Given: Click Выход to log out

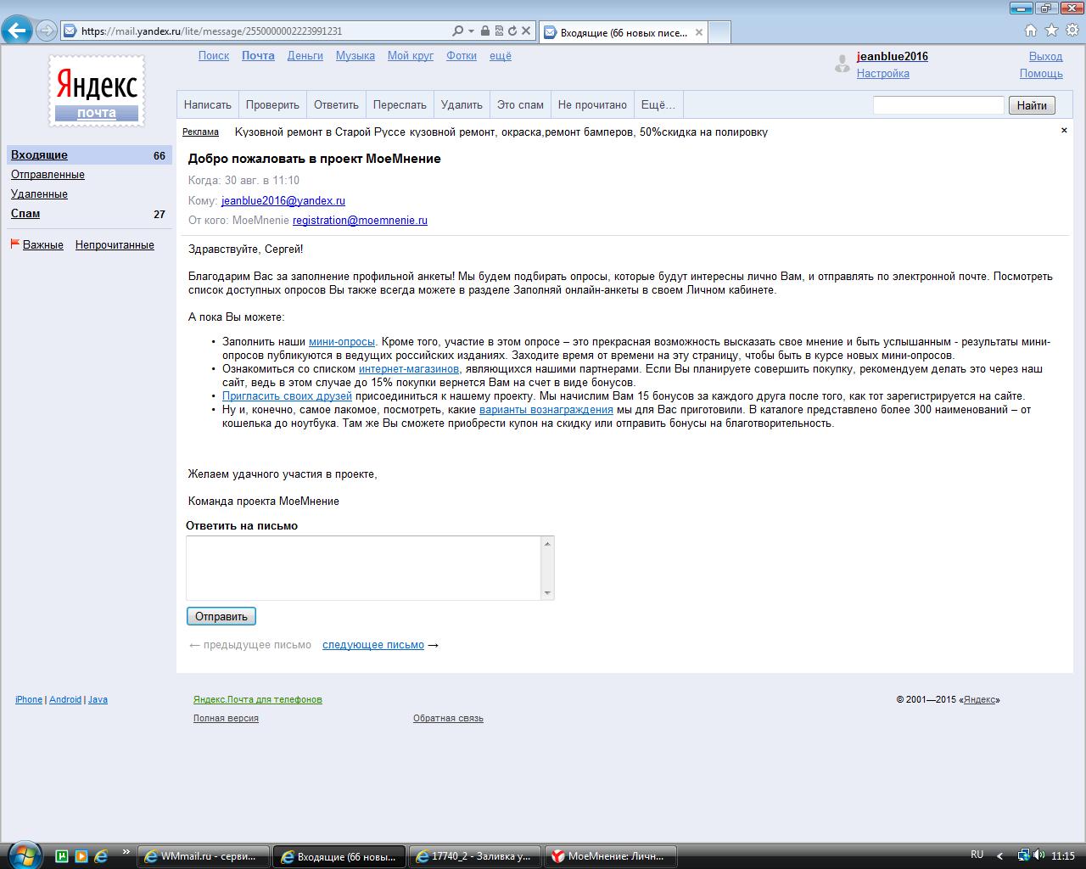Looking at the screenshot, I should 1046,56.
